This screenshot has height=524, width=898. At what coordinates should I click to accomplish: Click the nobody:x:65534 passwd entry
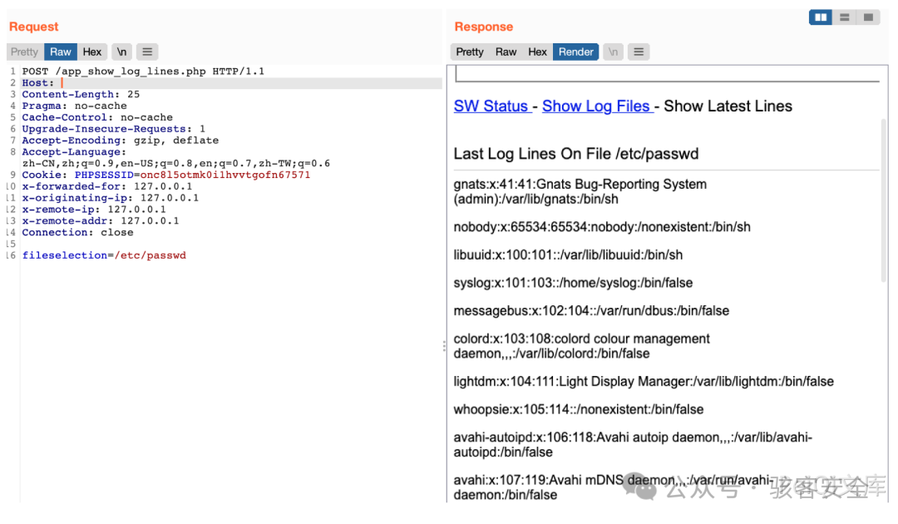602,227
